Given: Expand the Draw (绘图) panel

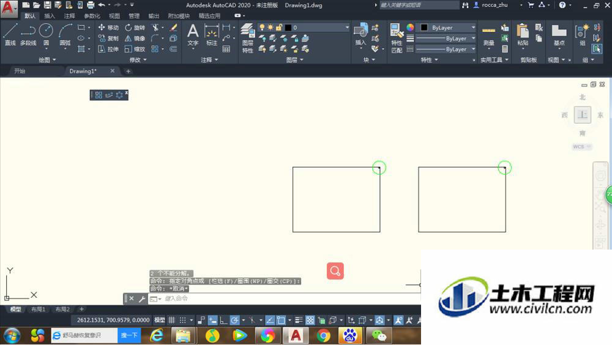Looking at the screenshot, I should coord(47,60).
